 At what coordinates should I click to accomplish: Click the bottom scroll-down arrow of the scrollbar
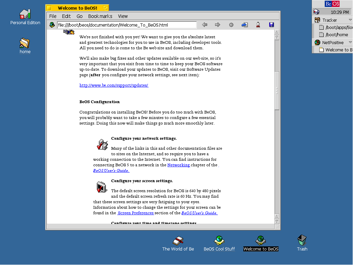coord(277,222)
